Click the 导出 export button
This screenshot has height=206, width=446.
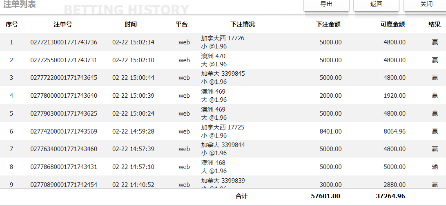[326, 4]
